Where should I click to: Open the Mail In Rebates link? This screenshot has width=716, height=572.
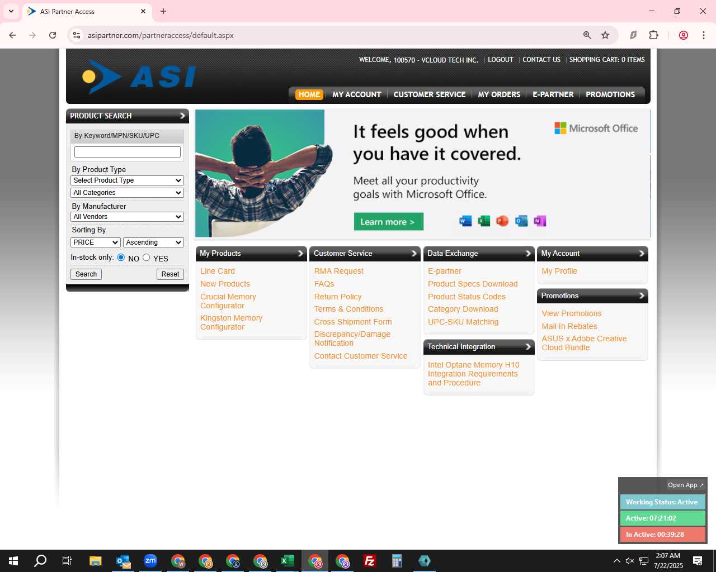[x=569, y=326]
